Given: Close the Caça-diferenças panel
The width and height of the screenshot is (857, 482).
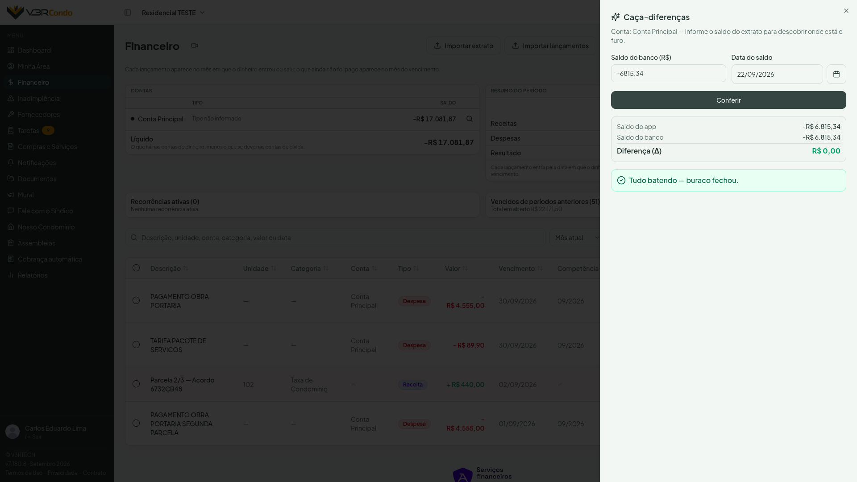Looking at the screenshot, I should point(846,11).
